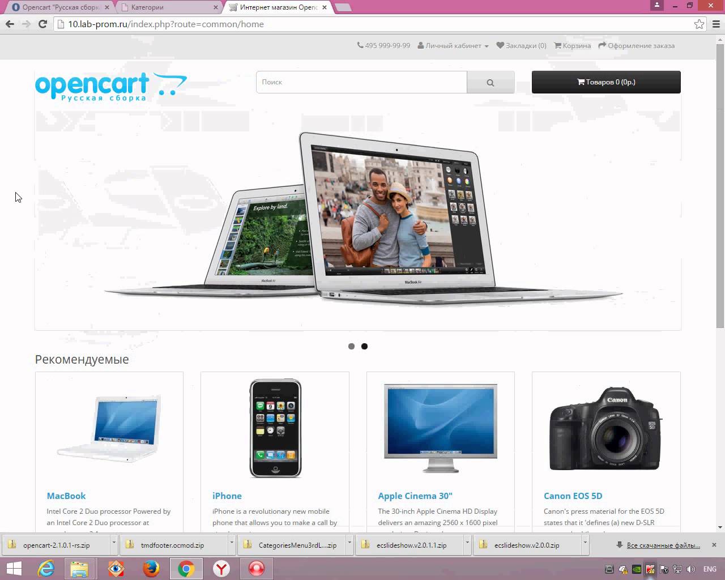Go to Оформление заказа checkout
Image resolution: width=725 pixels, height=580 pixels.
(x=637, y=46)
